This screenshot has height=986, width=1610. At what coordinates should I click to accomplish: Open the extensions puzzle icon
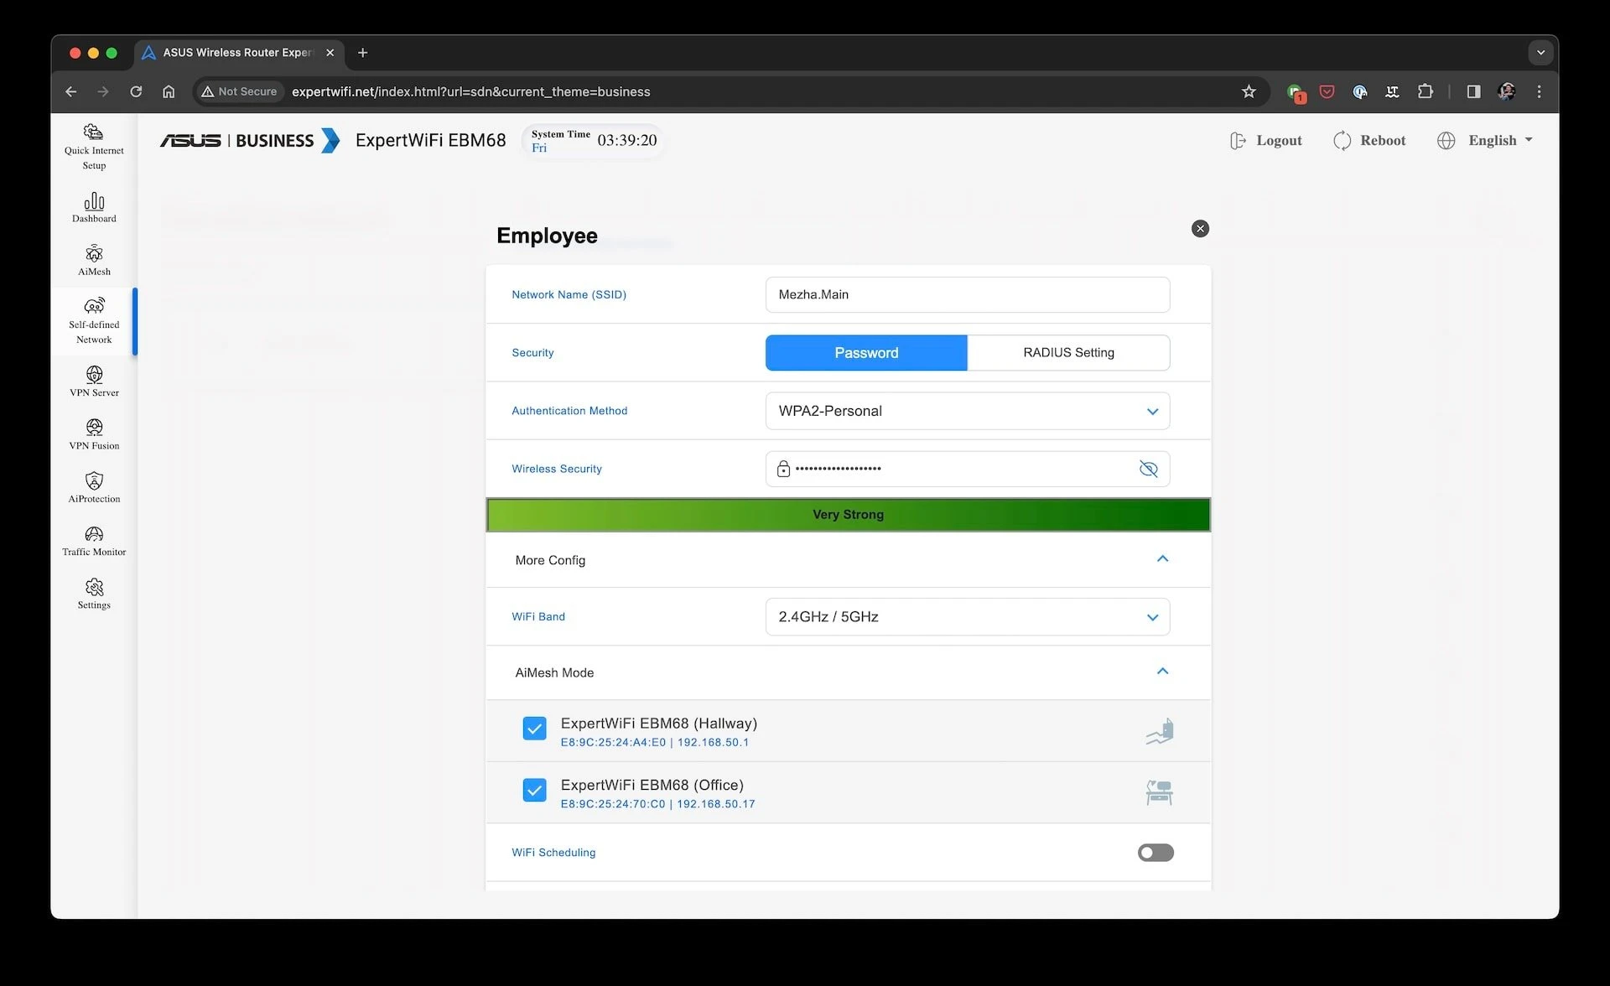(1425, 91)
